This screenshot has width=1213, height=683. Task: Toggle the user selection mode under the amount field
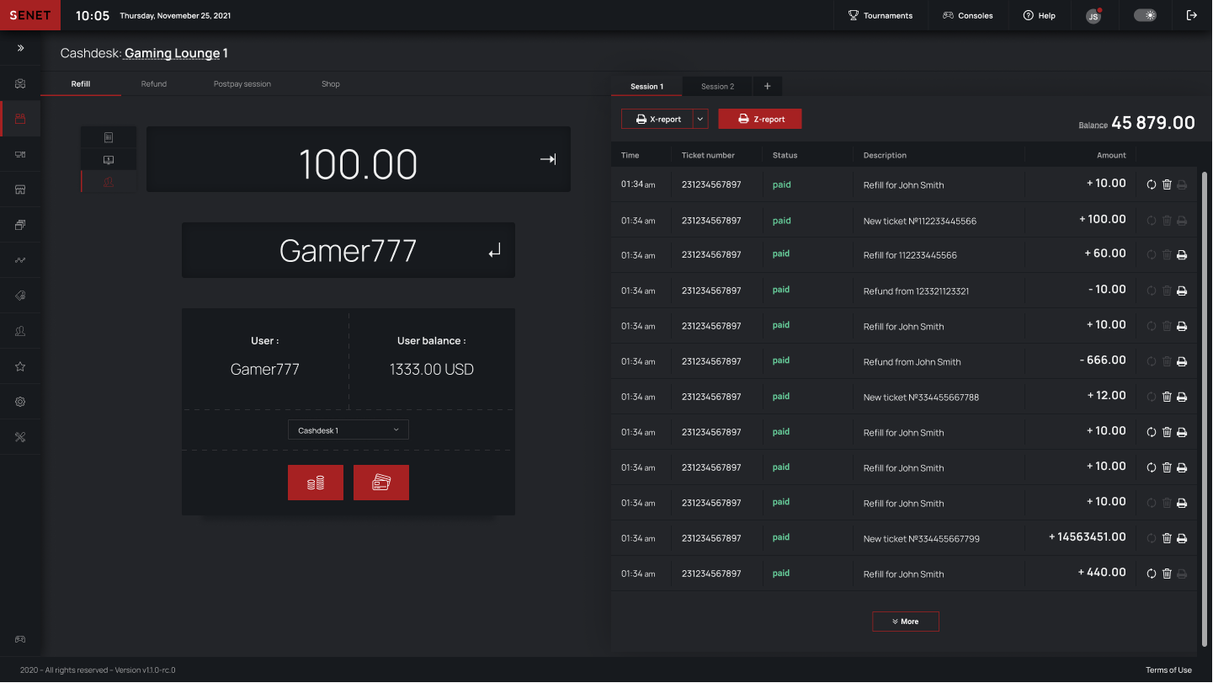108,181
